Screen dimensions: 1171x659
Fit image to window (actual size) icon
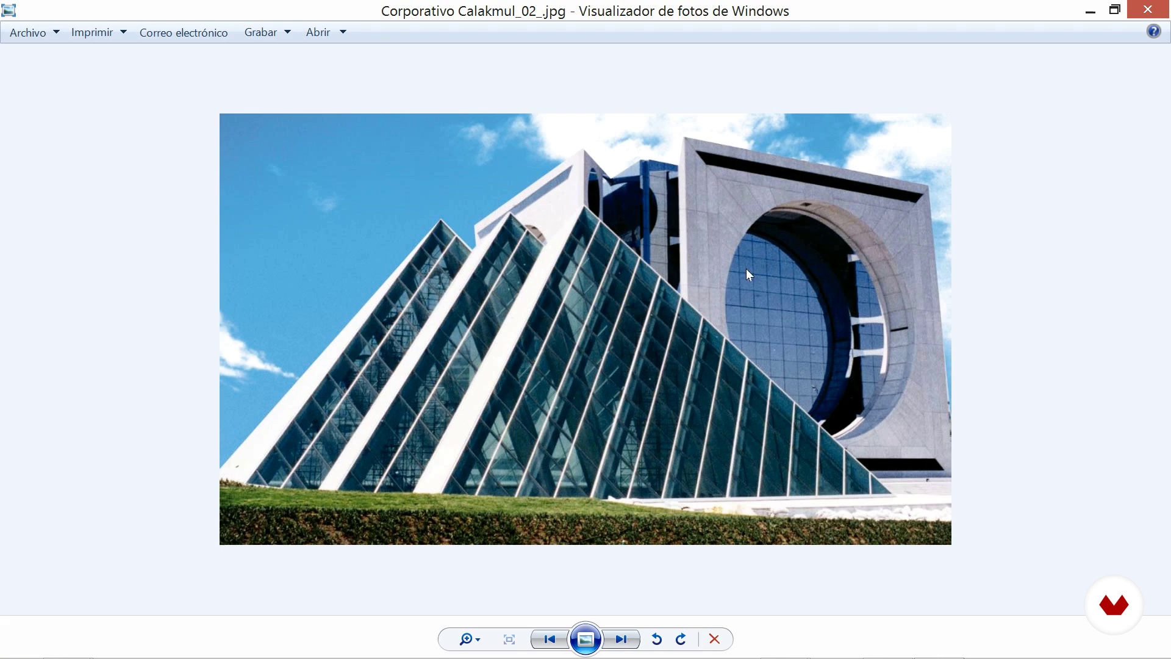509,639
